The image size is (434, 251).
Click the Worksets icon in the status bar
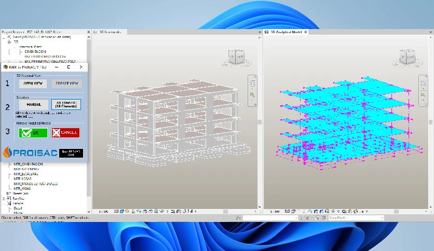pos(238,218)
